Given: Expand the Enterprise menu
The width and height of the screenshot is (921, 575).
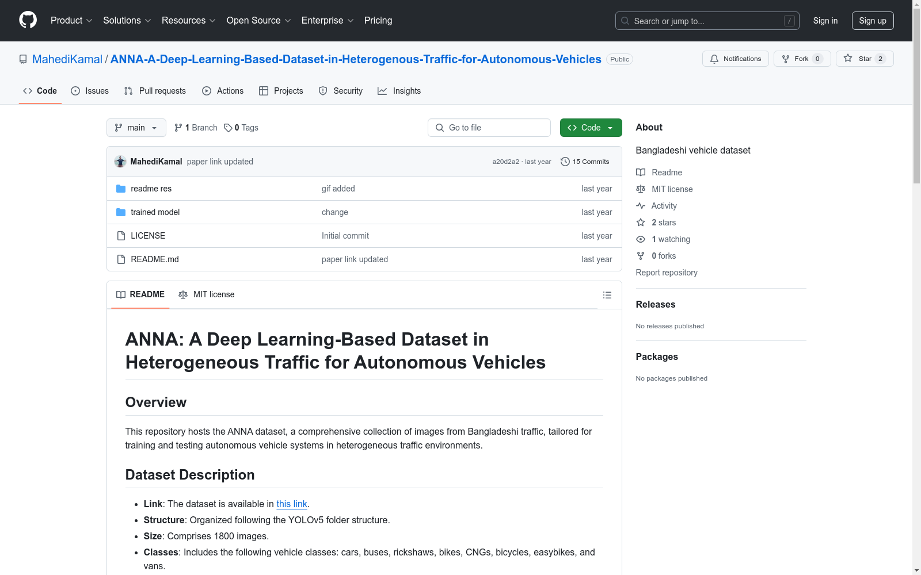Looking at the screenshot, I should tap(328, 21).
